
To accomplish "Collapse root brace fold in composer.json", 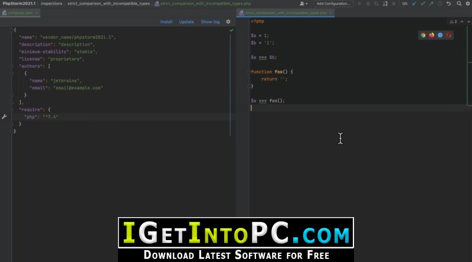I will click(x=12, y=30).
